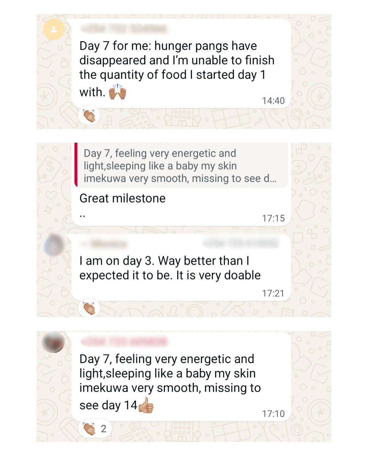Tap the 17:10 timestamp on the last message
This screenshot has height=460, width=368.
pyautogui.click(x=273, y=414)
